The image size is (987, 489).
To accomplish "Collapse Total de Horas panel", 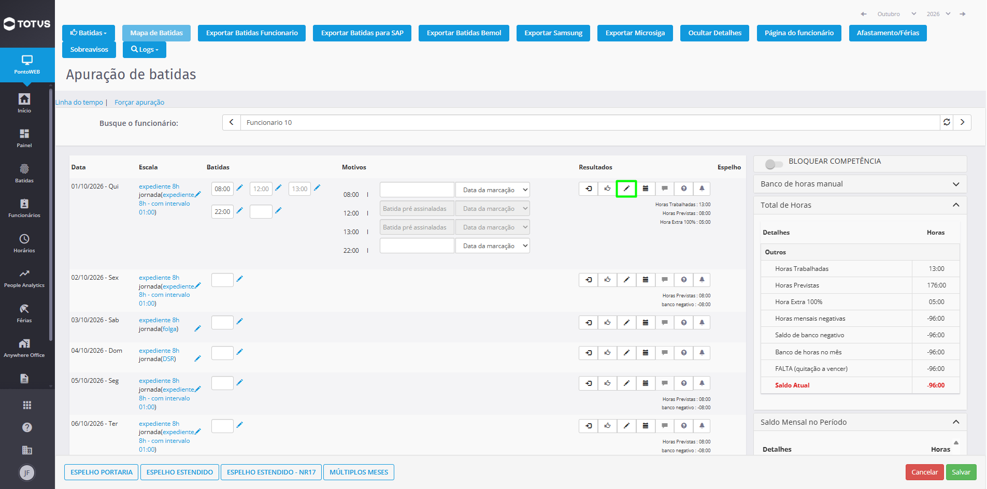I will (860, 205).
